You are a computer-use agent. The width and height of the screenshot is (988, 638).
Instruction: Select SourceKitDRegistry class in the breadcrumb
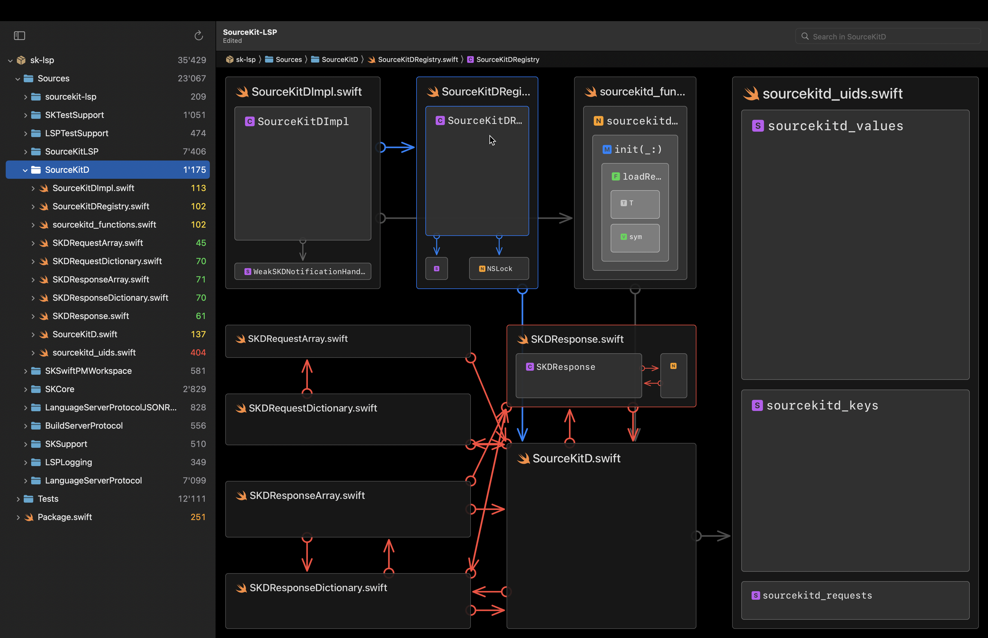point(507,60)
